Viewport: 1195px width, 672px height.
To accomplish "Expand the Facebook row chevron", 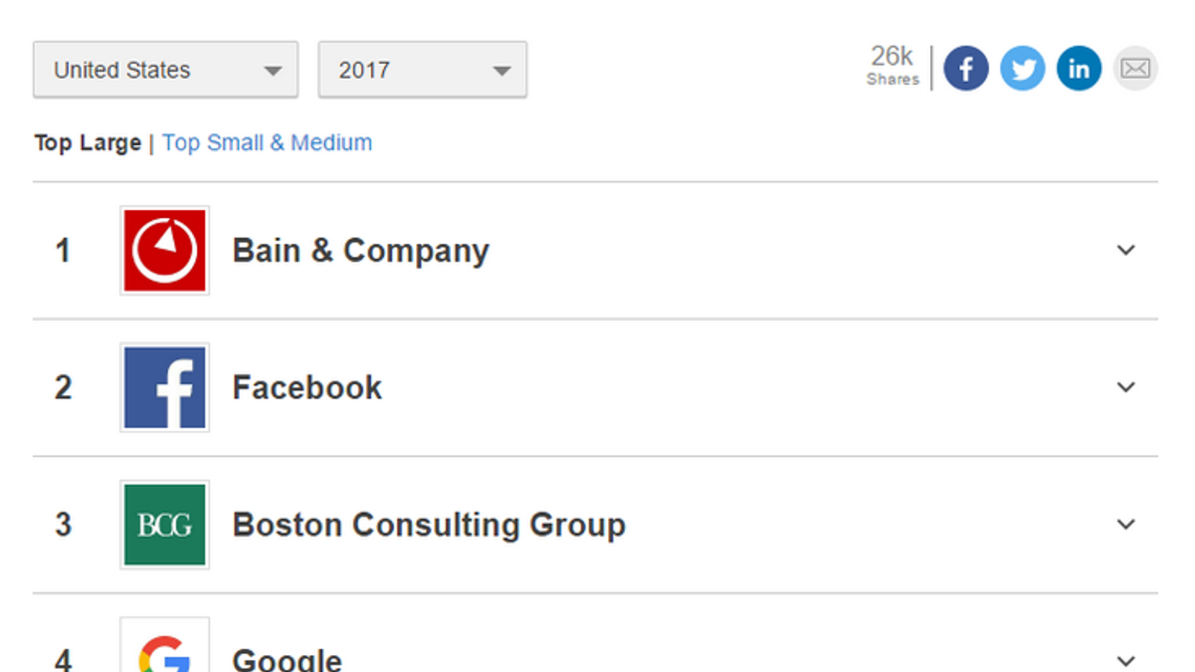I will [1126, 387].
